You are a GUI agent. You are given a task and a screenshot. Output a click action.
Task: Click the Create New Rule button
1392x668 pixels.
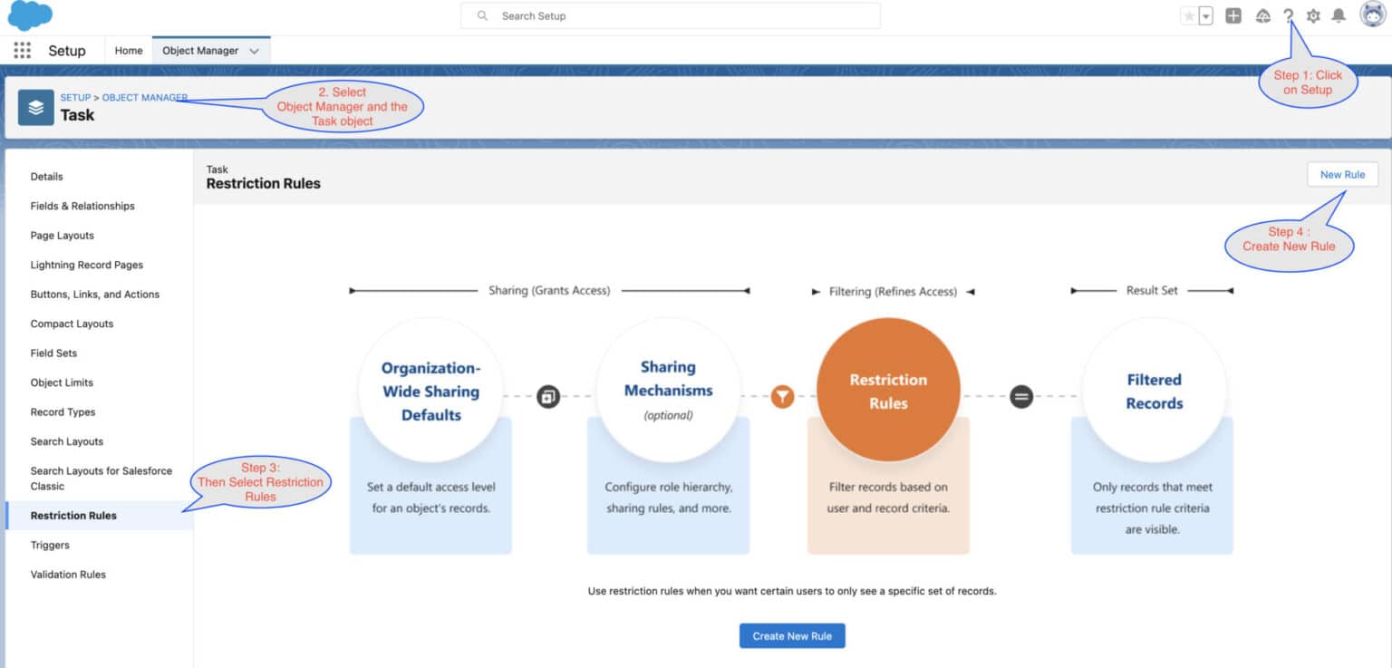click(791, 635)
